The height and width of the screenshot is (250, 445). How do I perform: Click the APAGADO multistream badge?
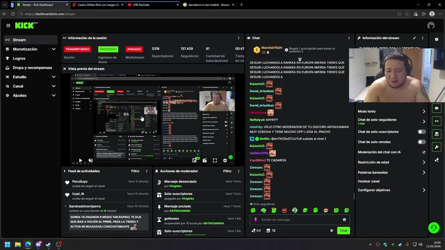click(134, 49)
